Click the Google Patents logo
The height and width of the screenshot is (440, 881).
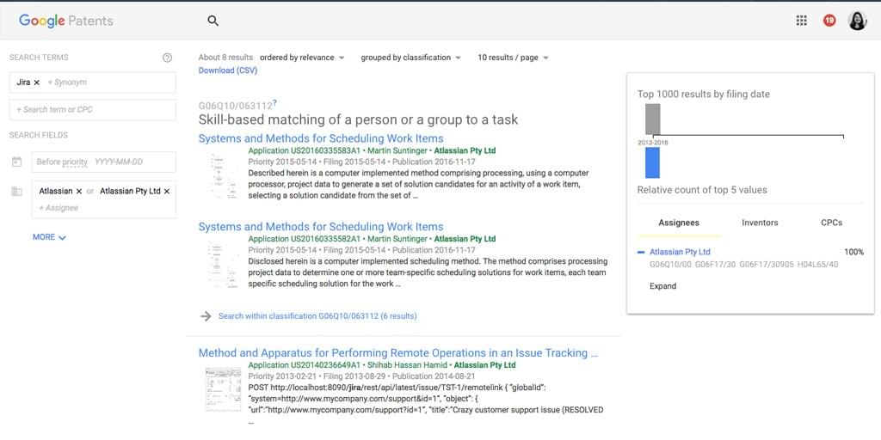pos(65,21)
